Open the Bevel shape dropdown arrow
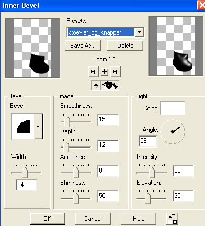Image resolution: width=205 pixels, height=226 pixels. click(38, 127)
